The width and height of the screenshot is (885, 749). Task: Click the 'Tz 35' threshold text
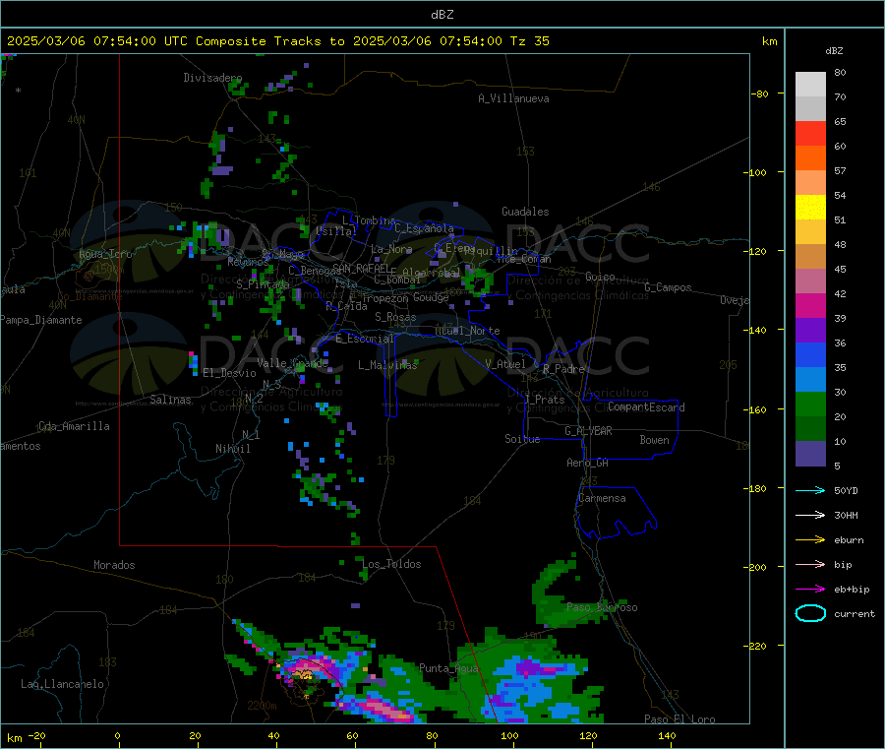pyautogui.click(x=529, y=41)
